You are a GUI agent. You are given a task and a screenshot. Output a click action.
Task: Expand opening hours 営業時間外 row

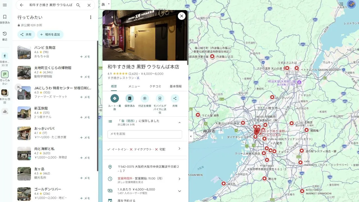[179, 179]
